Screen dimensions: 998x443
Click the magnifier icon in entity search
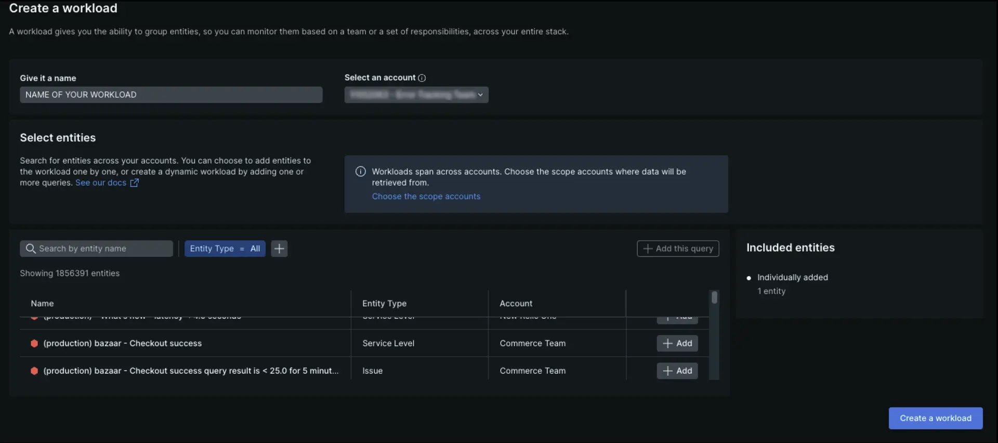click(x=31, y=249)
